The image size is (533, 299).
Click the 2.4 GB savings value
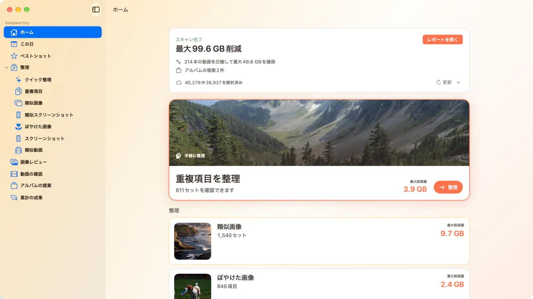click(x=452, y=285)
